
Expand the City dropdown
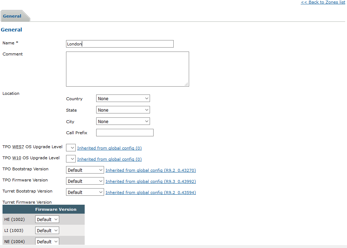click(123, 121)
